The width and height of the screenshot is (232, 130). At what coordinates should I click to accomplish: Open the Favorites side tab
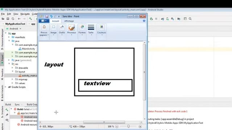(x=2, y=74)
